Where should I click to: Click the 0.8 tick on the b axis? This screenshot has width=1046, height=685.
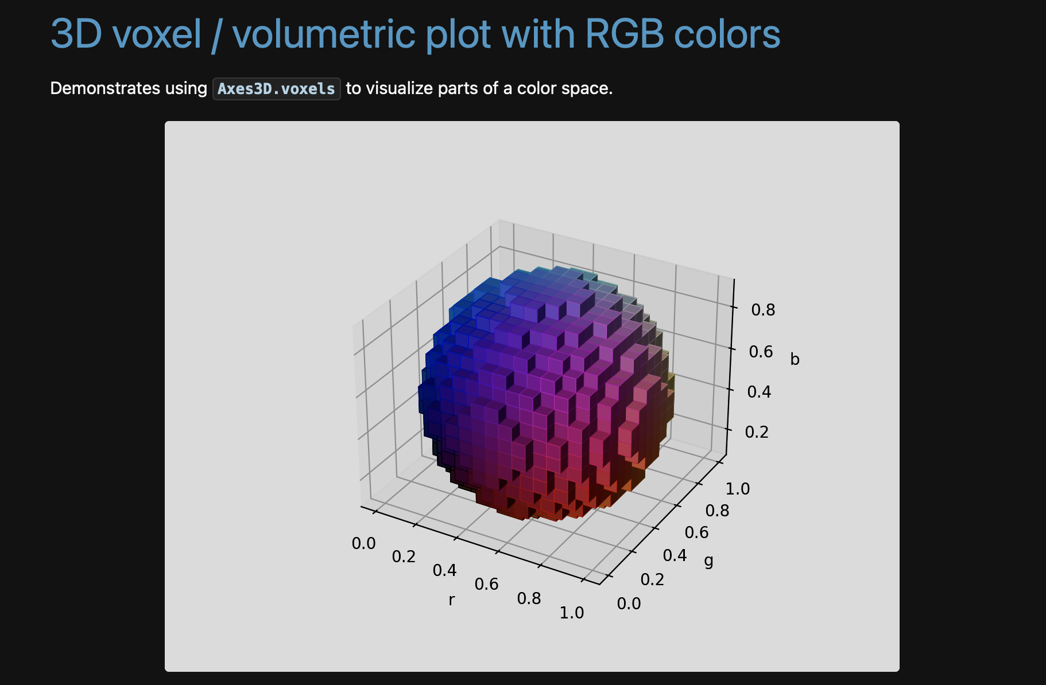coord(764,310)
